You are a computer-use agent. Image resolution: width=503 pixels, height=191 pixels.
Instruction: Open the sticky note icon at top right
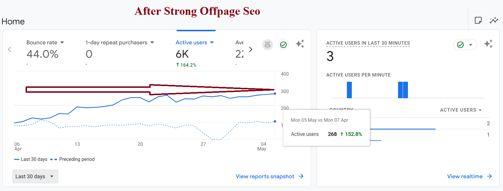click(478, 20)
